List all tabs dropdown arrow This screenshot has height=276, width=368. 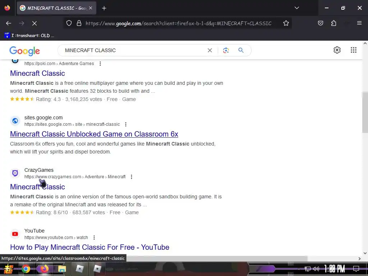click(x=296, y=8)
